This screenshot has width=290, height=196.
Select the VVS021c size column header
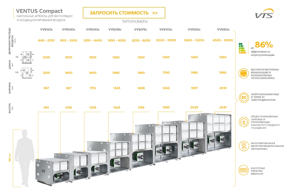click(x=46, y=30)
